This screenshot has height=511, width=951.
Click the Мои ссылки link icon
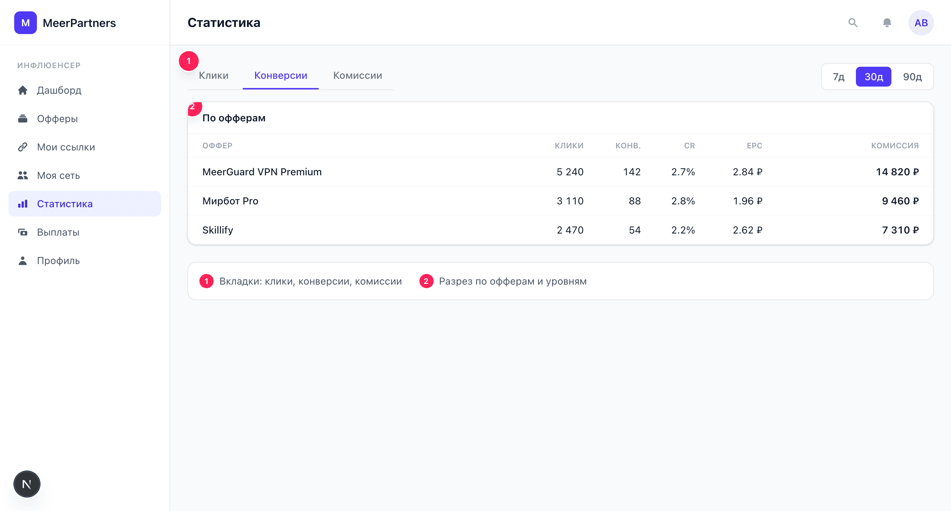click(23, 147)
